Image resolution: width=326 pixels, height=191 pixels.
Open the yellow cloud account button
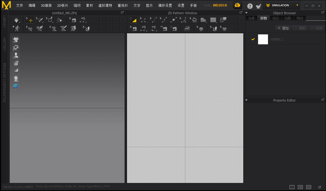[x=237, y=5]
